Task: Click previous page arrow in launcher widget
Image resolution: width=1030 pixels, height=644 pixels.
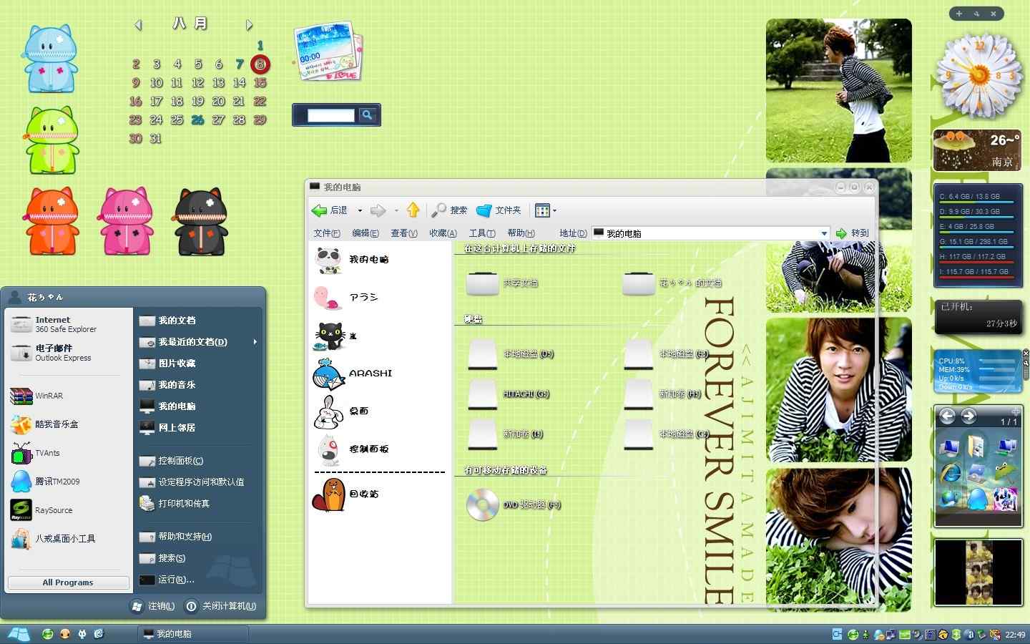Action: tap(947, 416)
